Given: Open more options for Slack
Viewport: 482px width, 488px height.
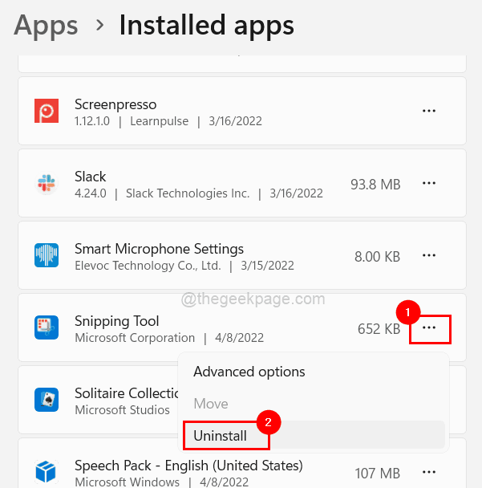Looking at the screenshot, I should coord(429,183).
